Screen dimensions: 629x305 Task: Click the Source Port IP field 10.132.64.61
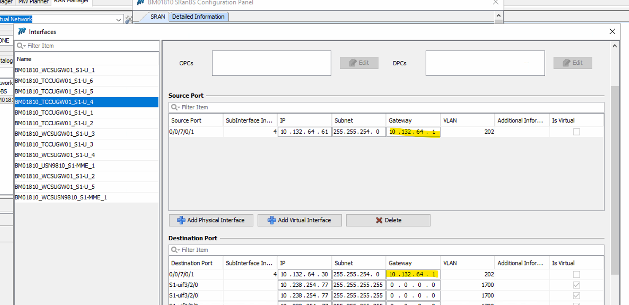(x=304, y=132)
